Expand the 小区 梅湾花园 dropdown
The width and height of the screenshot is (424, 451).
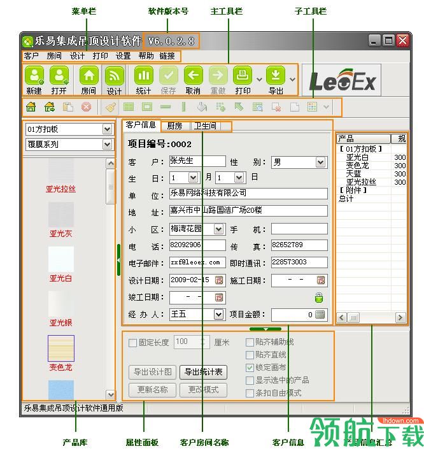(219, 229)
